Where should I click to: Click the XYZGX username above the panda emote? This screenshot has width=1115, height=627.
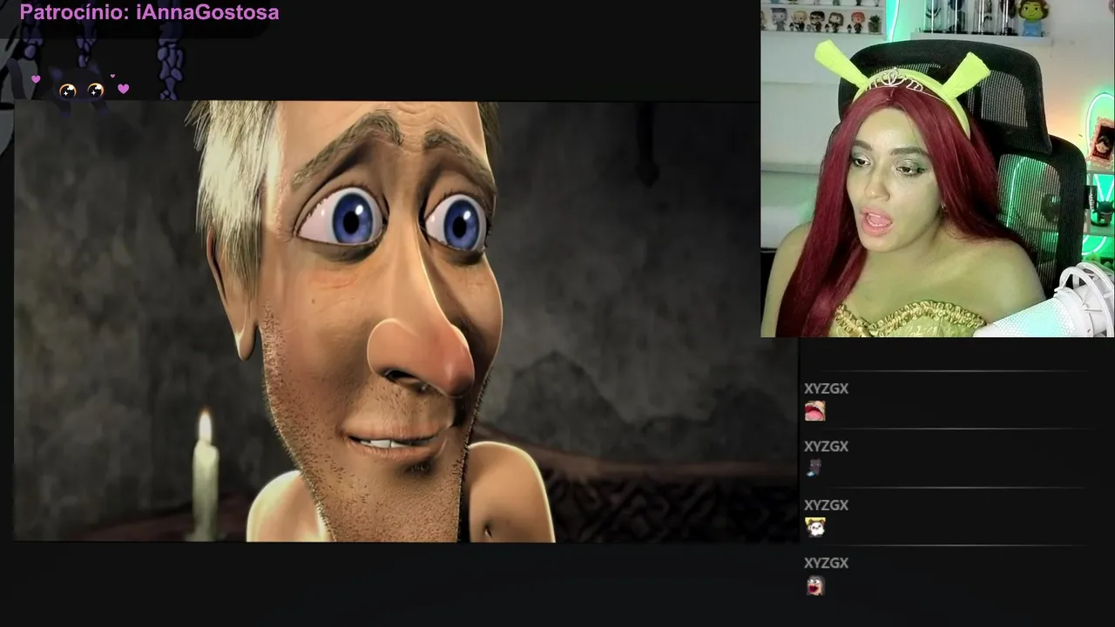click(826, 505)
